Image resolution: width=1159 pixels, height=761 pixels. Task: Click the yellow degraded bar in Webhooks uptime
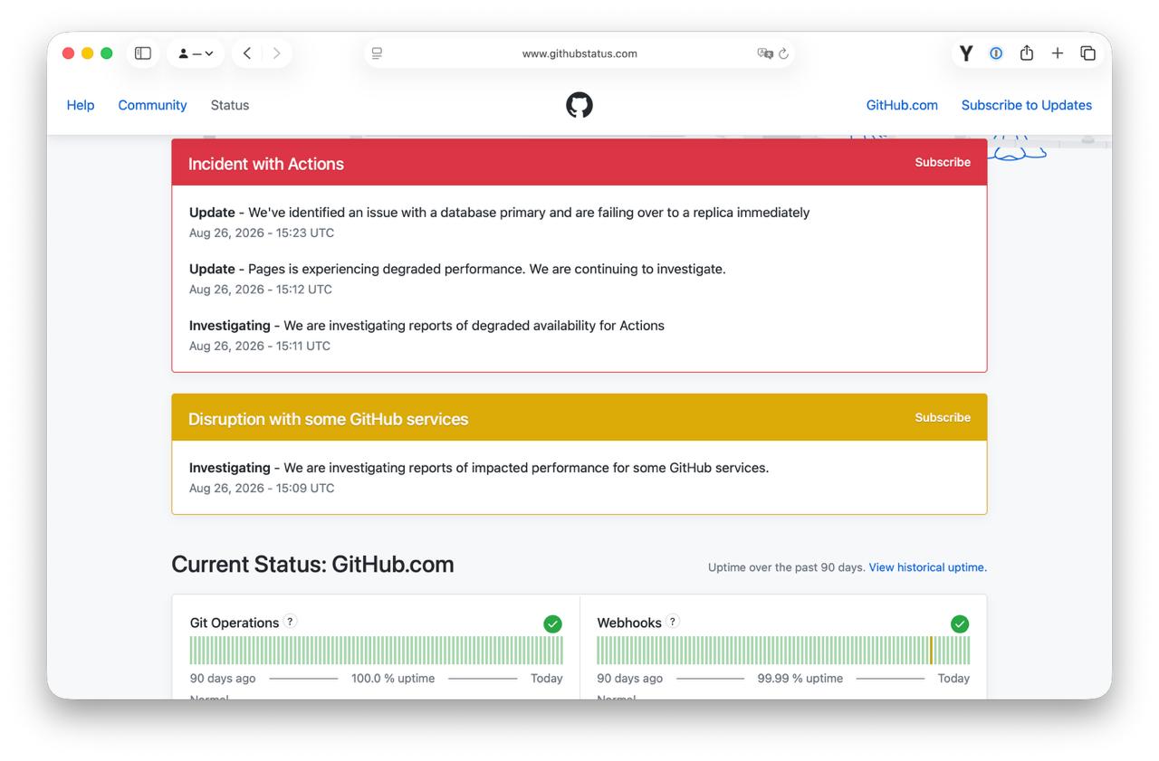pyautogui.click(x=931, y=651)
